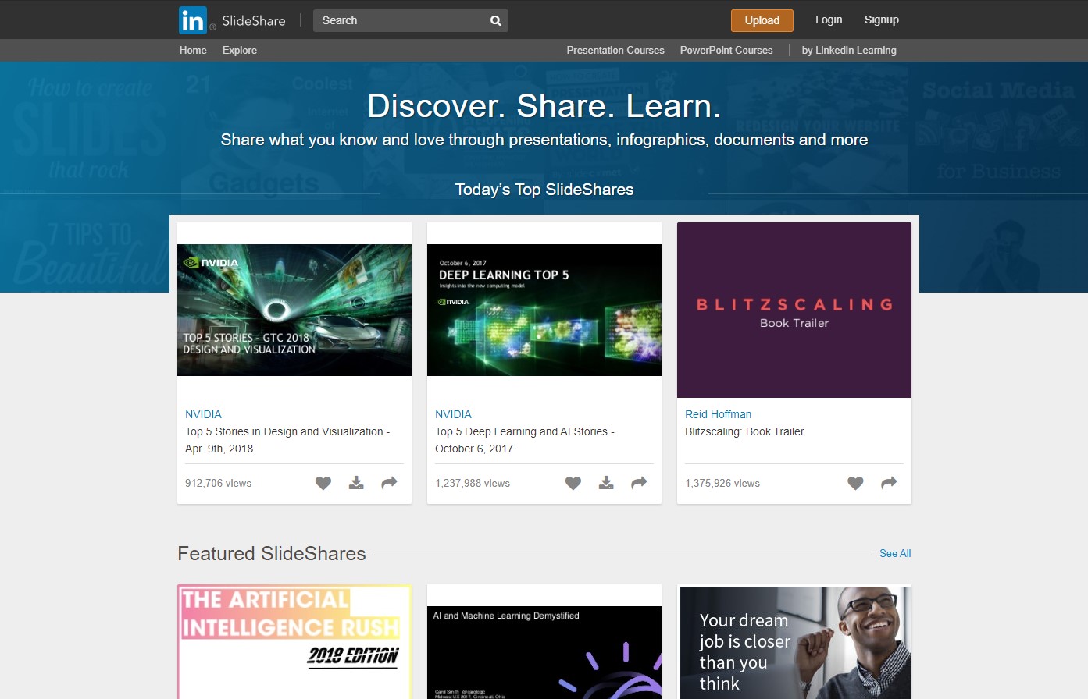Share the Deep Learning Top 5 slideshare
1088x699 pixels.
pyautogui.click(x=639, y=483)
